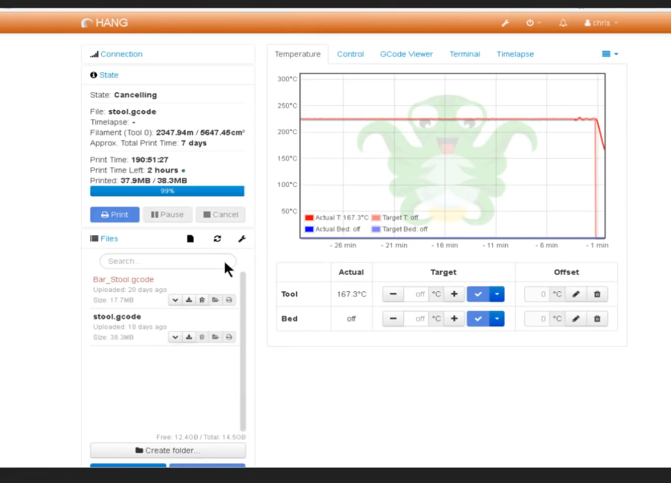Switch to the Temperature tab

click(298, 54)
